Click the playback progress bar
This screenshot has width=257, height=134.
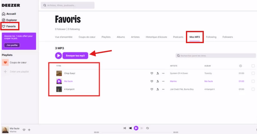137,132
